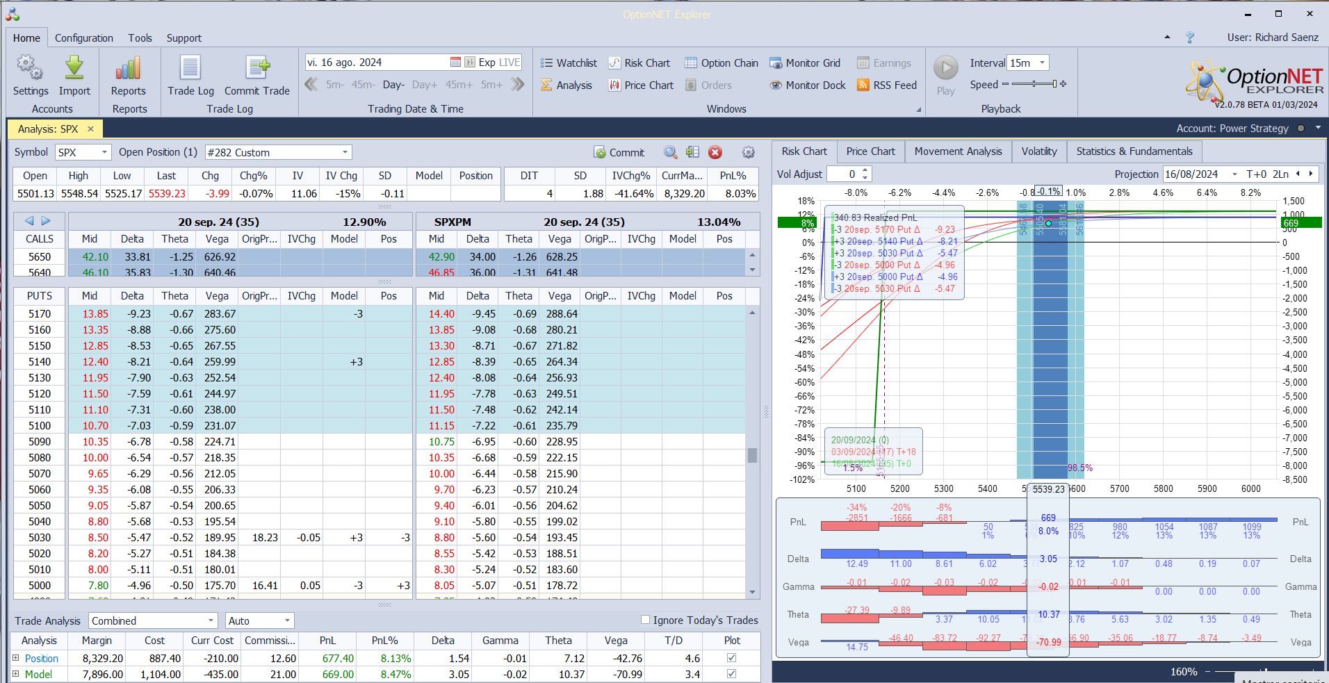Click the T+0 projection decrease arrow

(1298, 174)
